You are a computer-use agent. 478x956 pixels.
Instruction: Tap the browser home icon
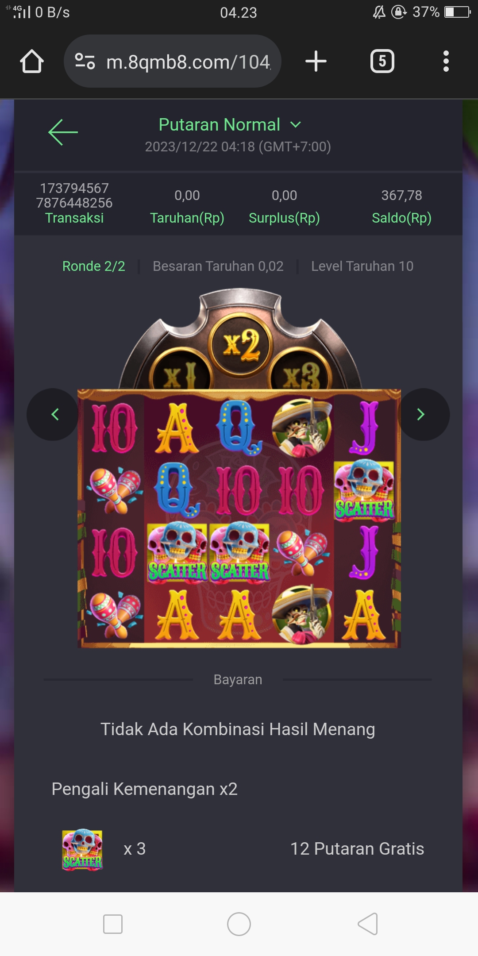(x=32, y=61)
